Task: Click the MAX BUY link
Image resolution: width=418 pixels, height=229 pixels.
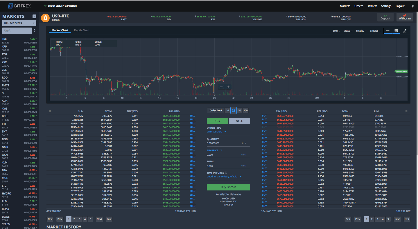Action: pyautogui.click(x=228, y=204)
